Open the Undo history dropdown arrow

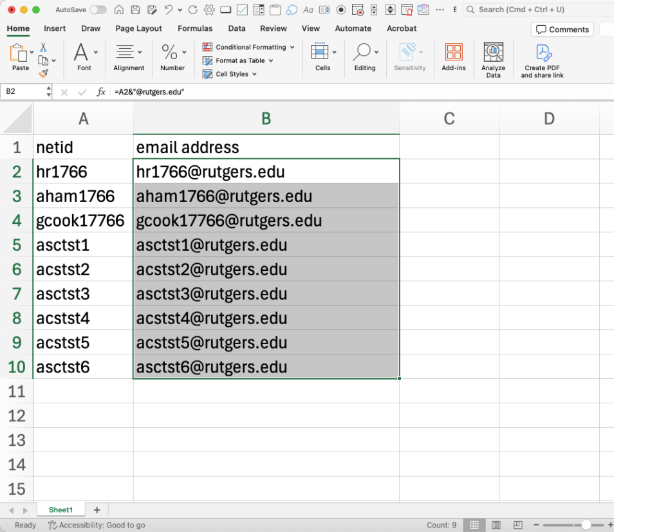180,10
